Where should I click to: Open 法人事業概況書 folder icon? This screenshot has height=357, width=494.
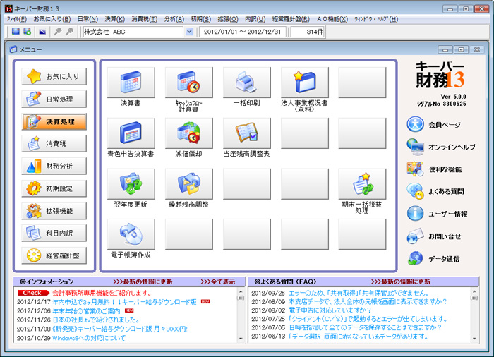(x=305, y=83)
